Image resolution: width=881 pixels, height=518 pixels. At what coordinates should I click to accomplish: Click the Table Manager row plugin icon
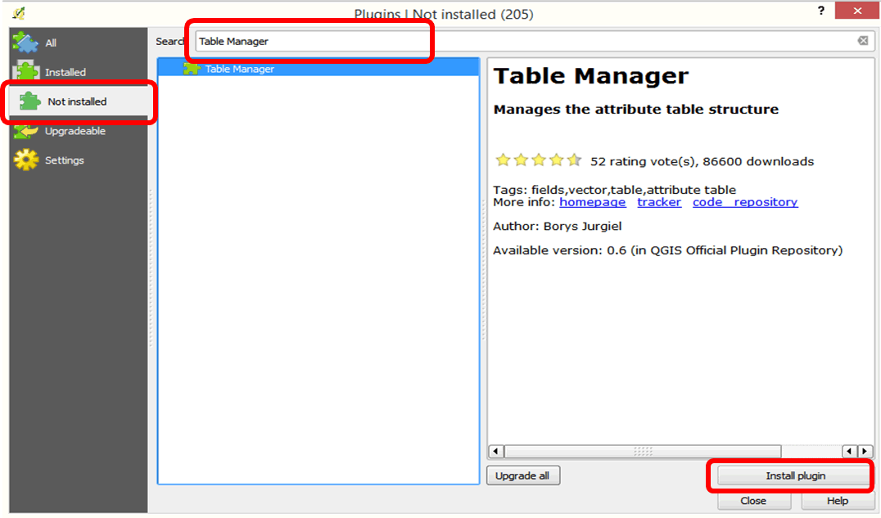[x=192, y=69]
